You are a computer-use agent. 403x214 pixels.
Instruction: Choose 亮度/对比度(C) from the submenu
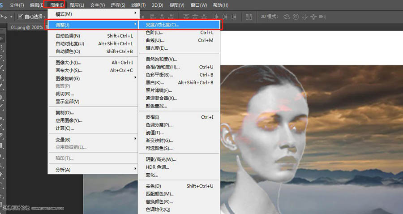[179, 25]
